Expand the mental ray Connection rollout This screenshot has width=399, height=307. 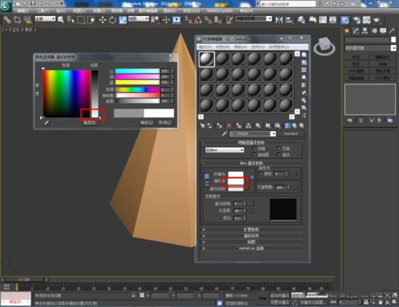251,248
